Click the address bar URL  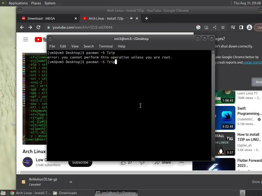(x=82, y=27)
